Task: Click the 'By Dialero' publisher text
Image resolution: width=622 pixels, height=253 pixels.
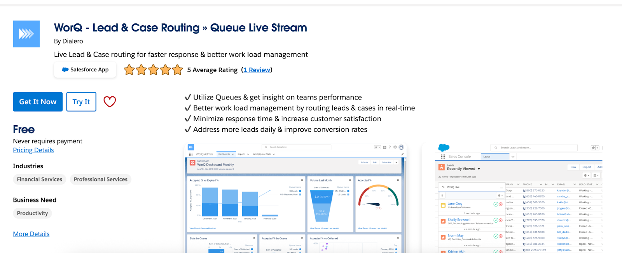Action: click(x=68, y=41)
